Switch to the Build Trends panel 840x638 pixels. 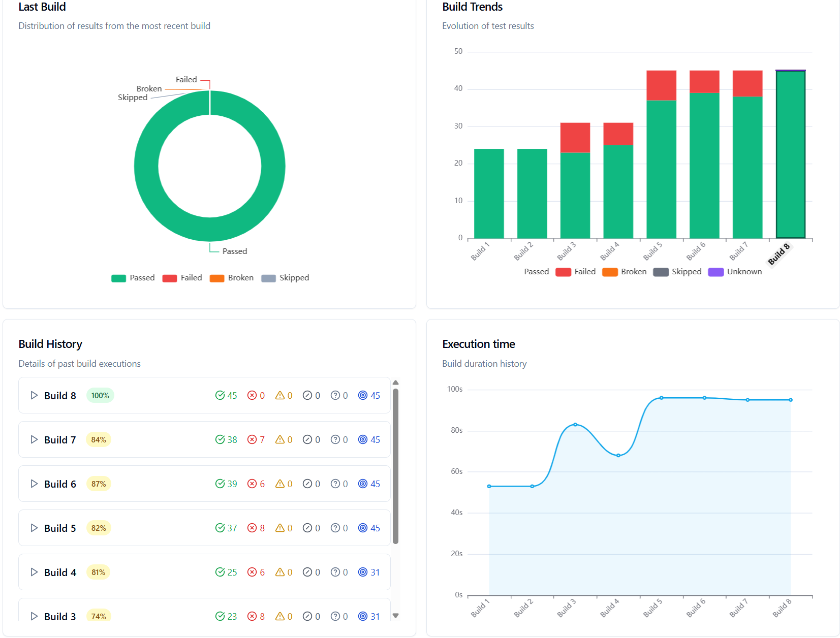pos(472,7)
